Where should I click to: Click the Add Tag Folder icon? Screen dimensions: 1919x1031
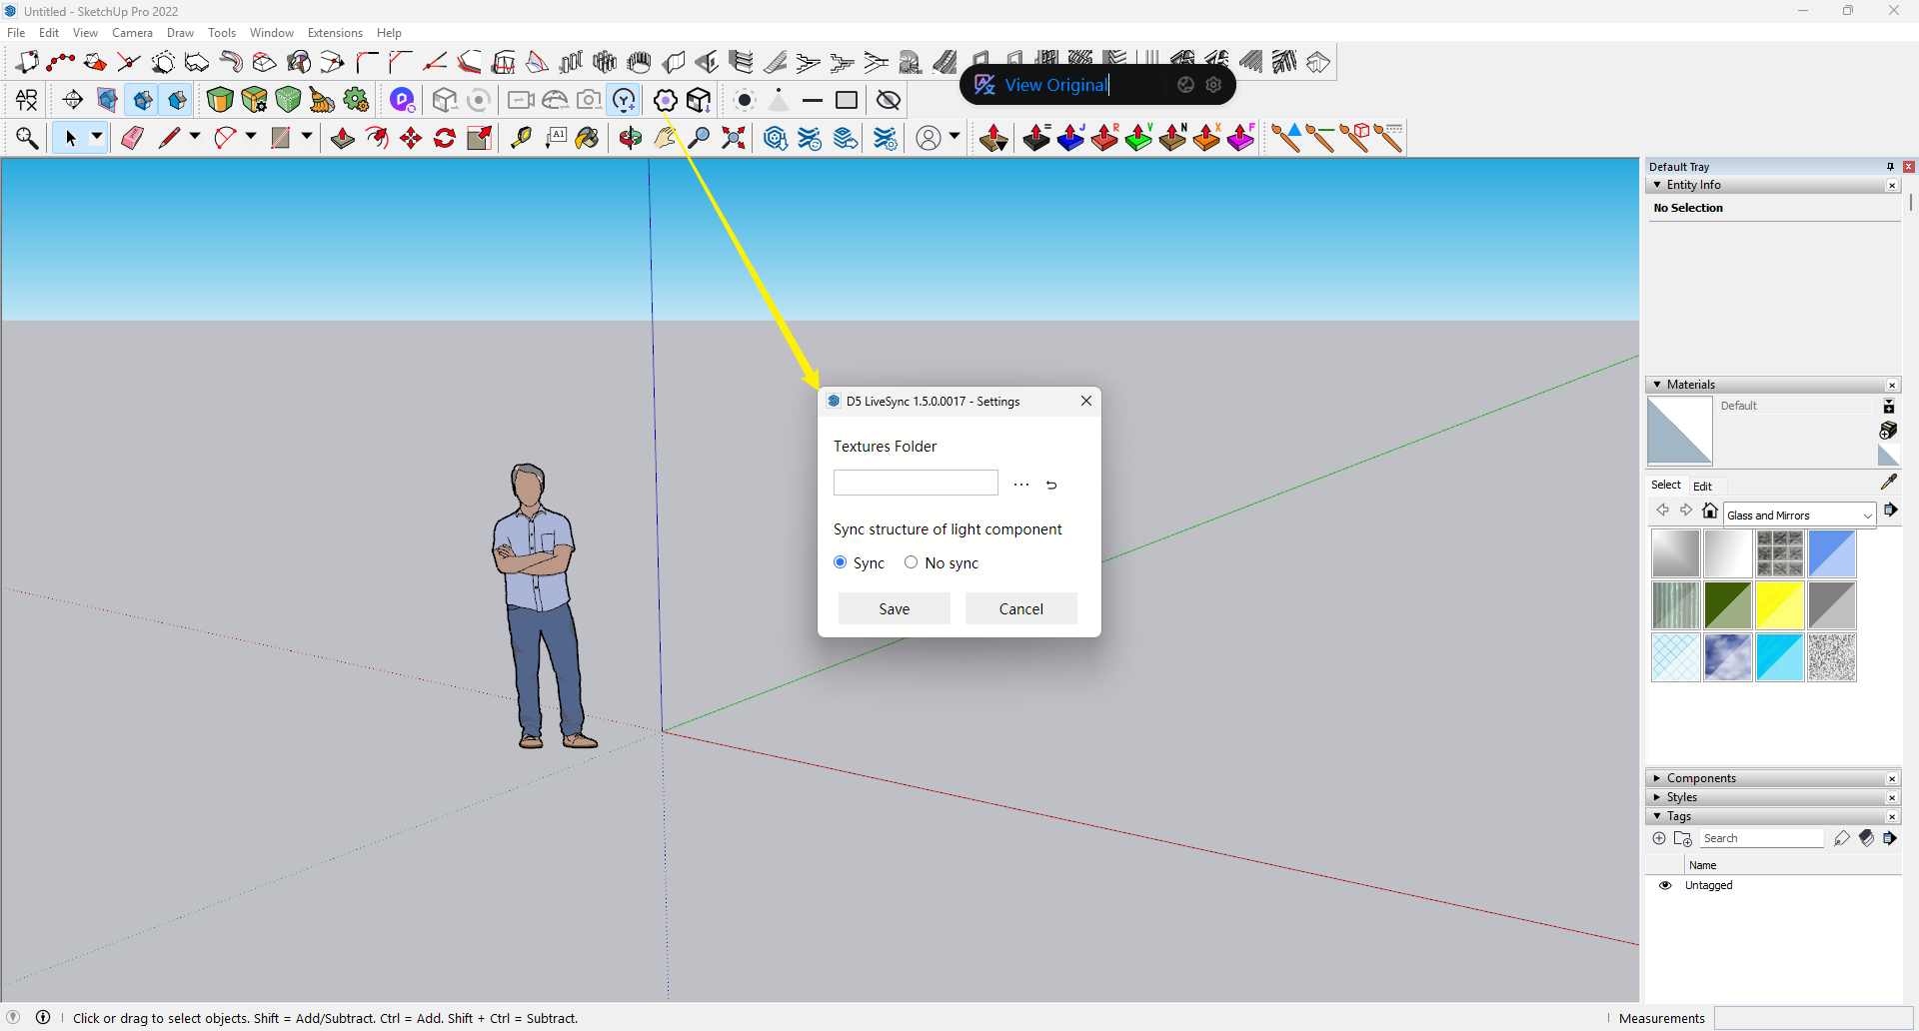[x=1683, y=838]
